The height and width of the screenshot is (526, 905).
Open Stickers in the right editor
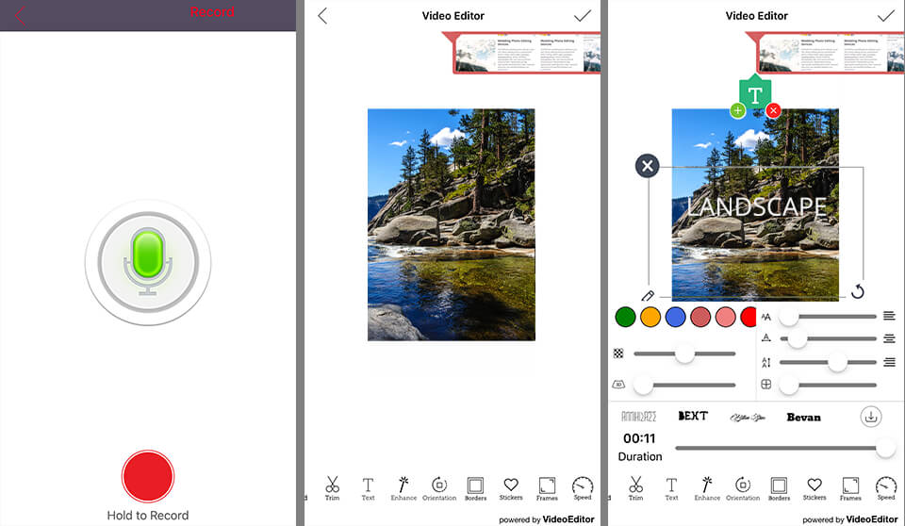814,488
